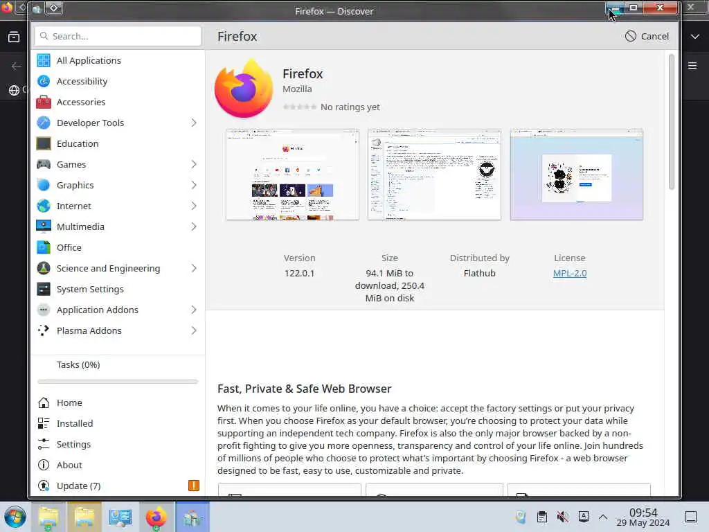
Task: Click the muted volume tray icon
Action: click(562, 517)
